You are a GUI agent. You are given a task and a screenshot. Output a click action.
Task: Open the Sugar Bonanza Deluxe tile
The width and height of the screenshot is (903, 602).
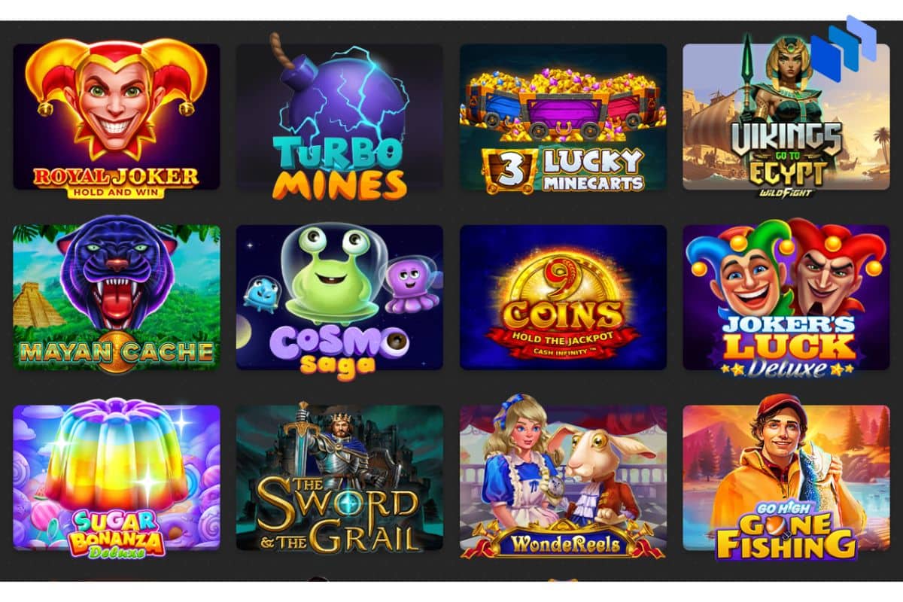[117, 478]
